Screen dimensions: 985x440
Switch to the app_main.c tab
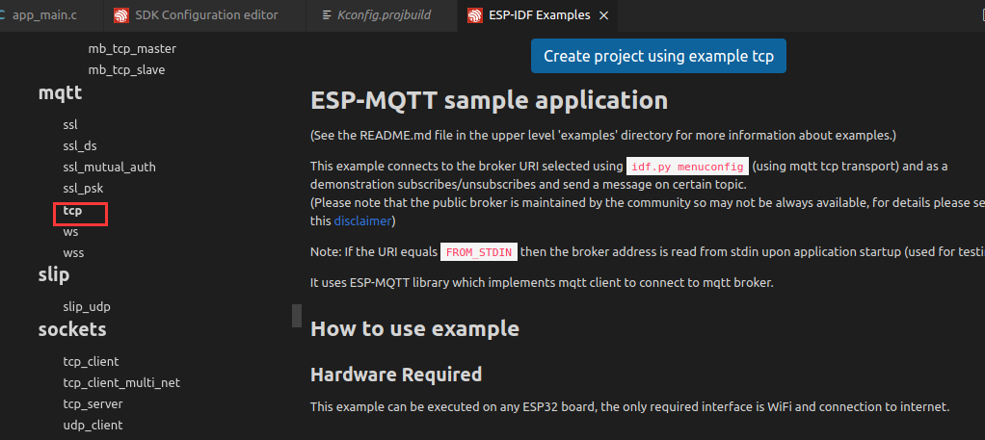tap(44, 15)
